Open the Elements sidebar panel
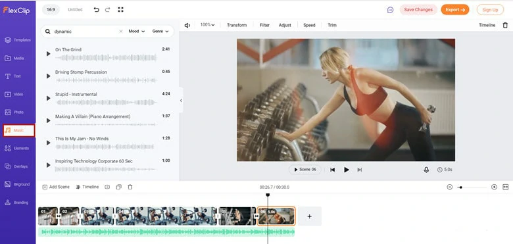Screen dimensions: 513x244 [17, 149]
